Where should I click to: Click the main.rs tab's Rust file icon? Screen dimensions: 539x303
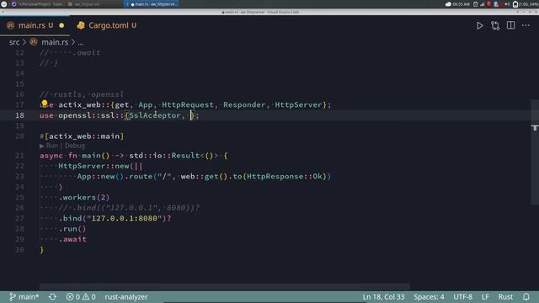11,25
